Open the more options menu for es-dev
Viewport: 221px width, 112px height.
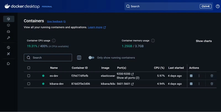coord(199,76)
